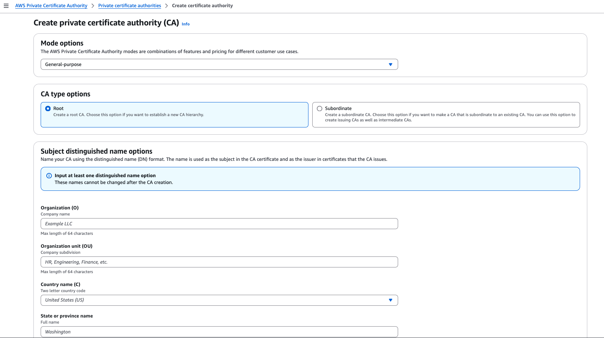Open Private certificate authorities breadcrumb link

pyautogui.click(x=130, y=6)
